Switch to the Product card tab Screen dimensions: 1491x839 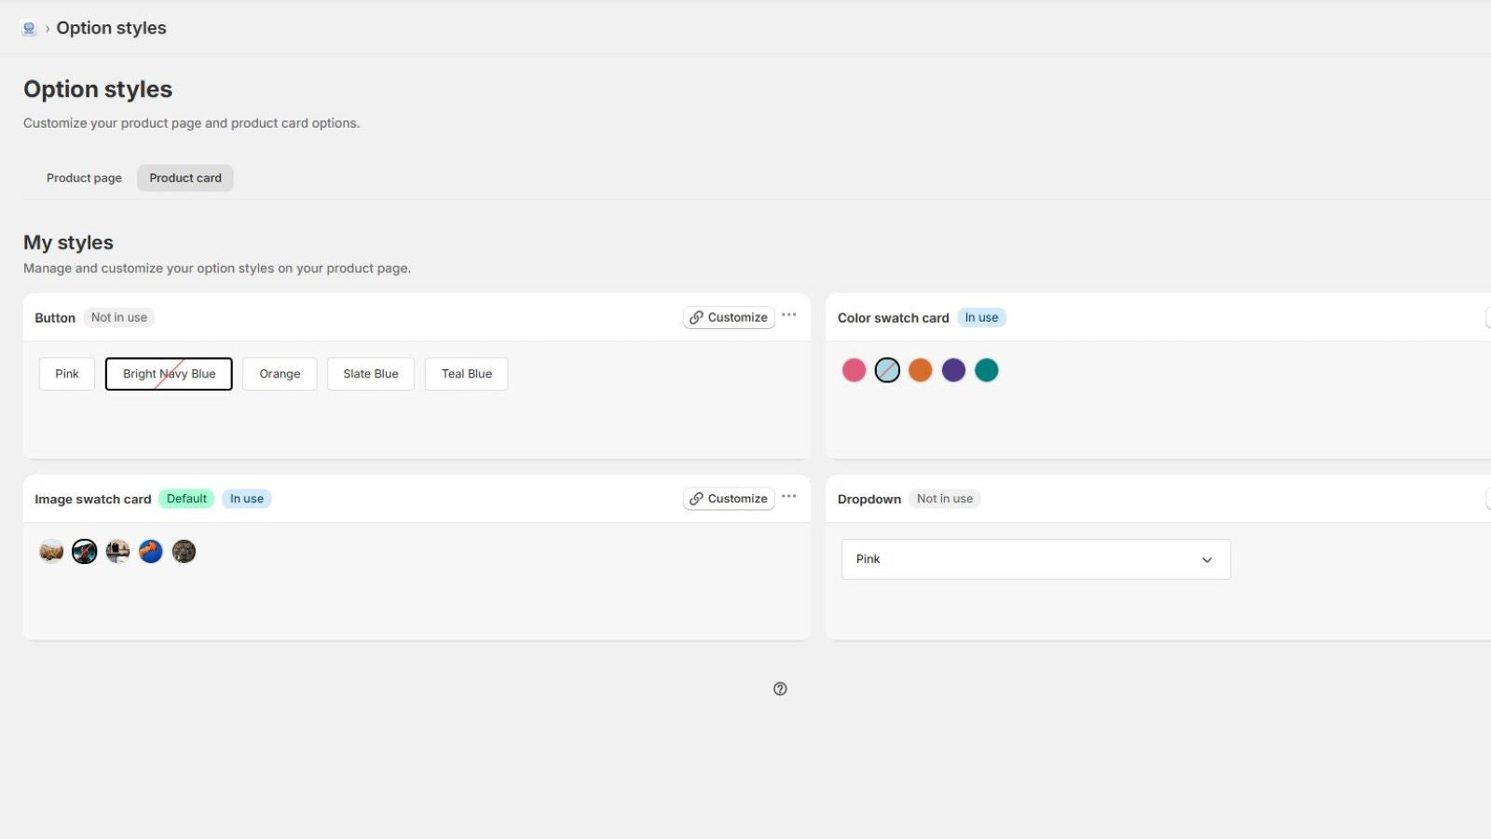click(x=185, y=178)
